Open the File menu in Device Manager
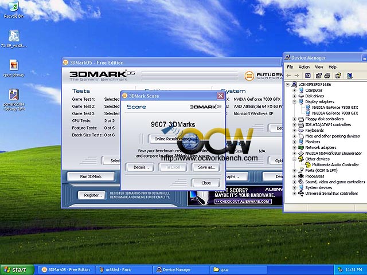The image size is (367, 275). (x=290, y=67)
